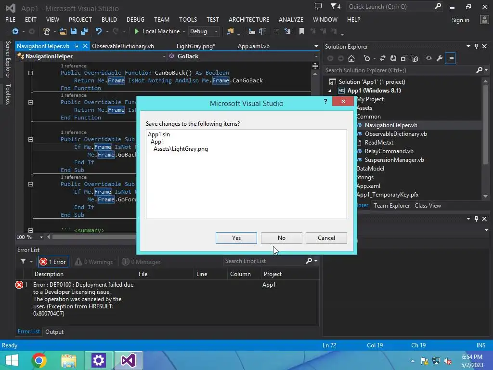Click the account avatar icon beside Sign in

484,19
